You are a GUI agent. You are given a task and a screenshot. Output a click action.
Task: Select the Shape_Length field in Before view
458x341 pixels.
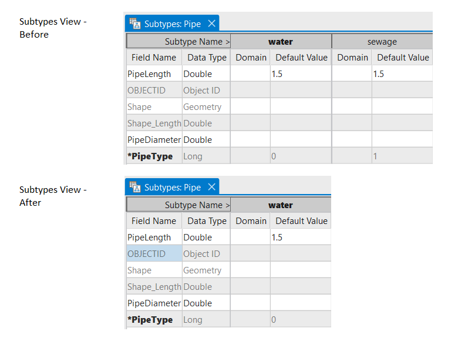pos(154,123)
